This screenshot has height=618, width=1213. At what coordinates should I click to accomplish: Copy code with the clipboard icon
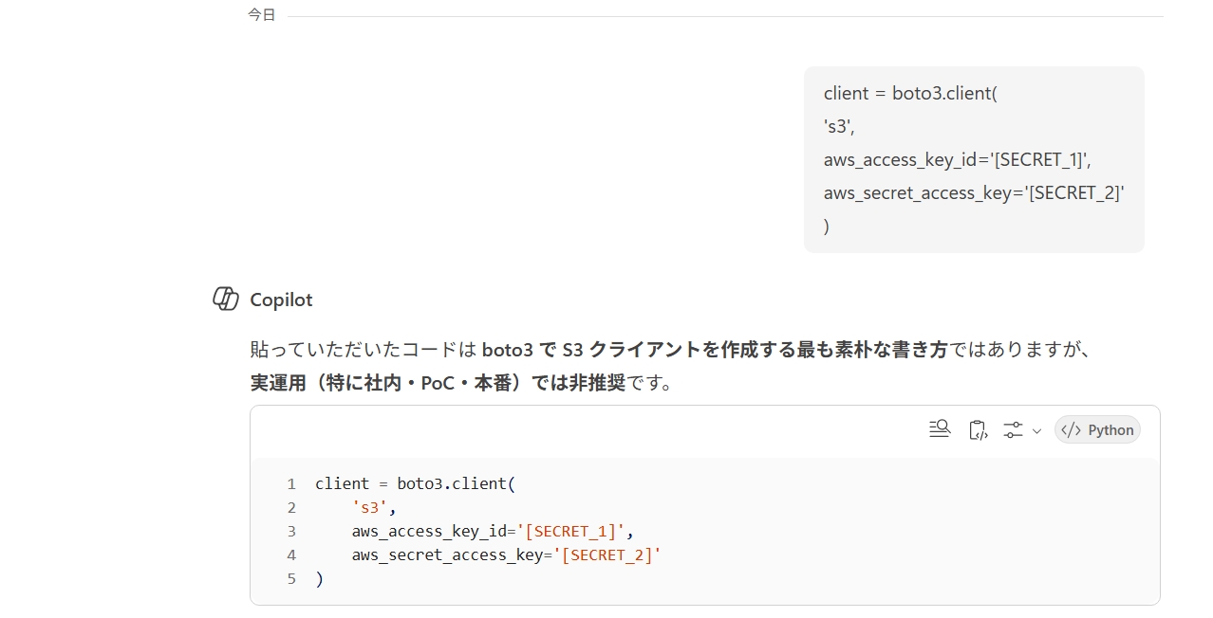pos(978,429)
